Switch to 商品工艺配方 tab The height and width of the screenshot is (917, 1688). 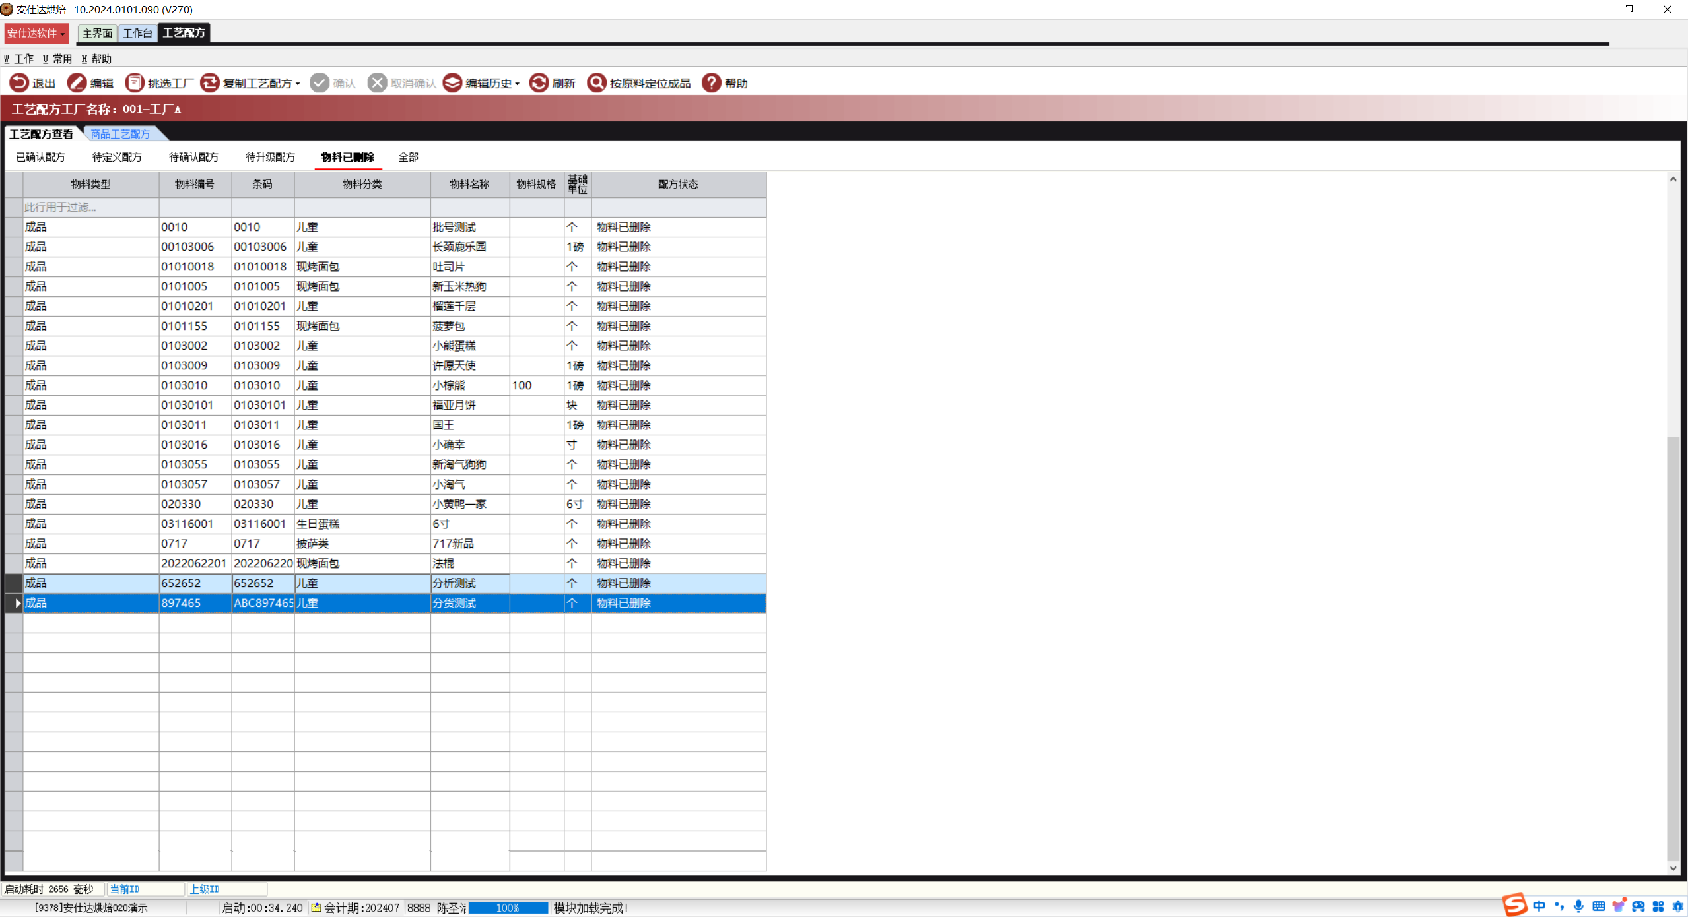pos(120,134)
